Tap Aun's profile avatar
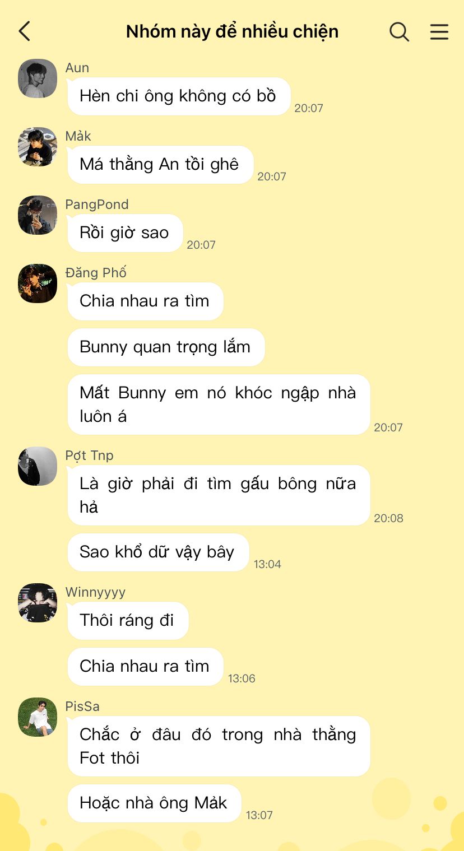 38,78
